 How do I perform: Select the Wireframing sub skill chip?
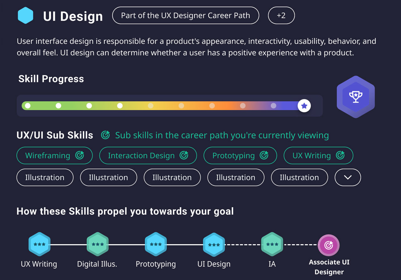click(x=55, y=155)
